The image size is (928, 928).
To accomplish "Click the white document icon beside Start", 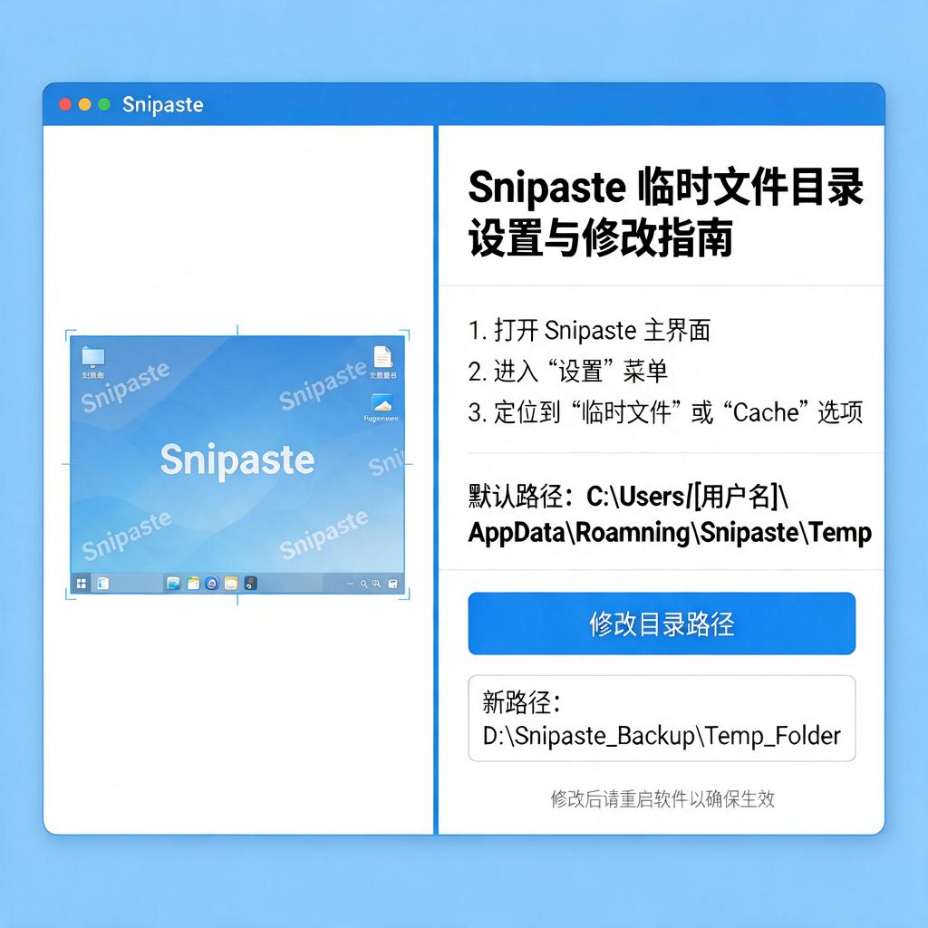I will pos(102,584).
